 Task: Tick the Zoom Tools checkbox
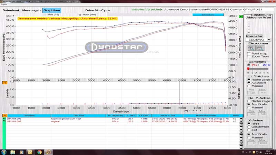tap(249, 57)
